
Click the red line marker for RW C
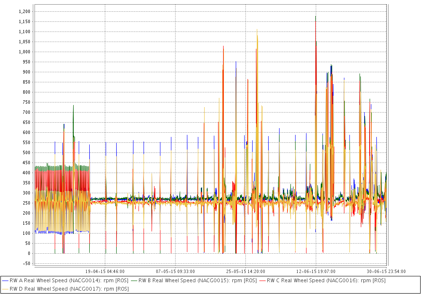pos(262,281)
